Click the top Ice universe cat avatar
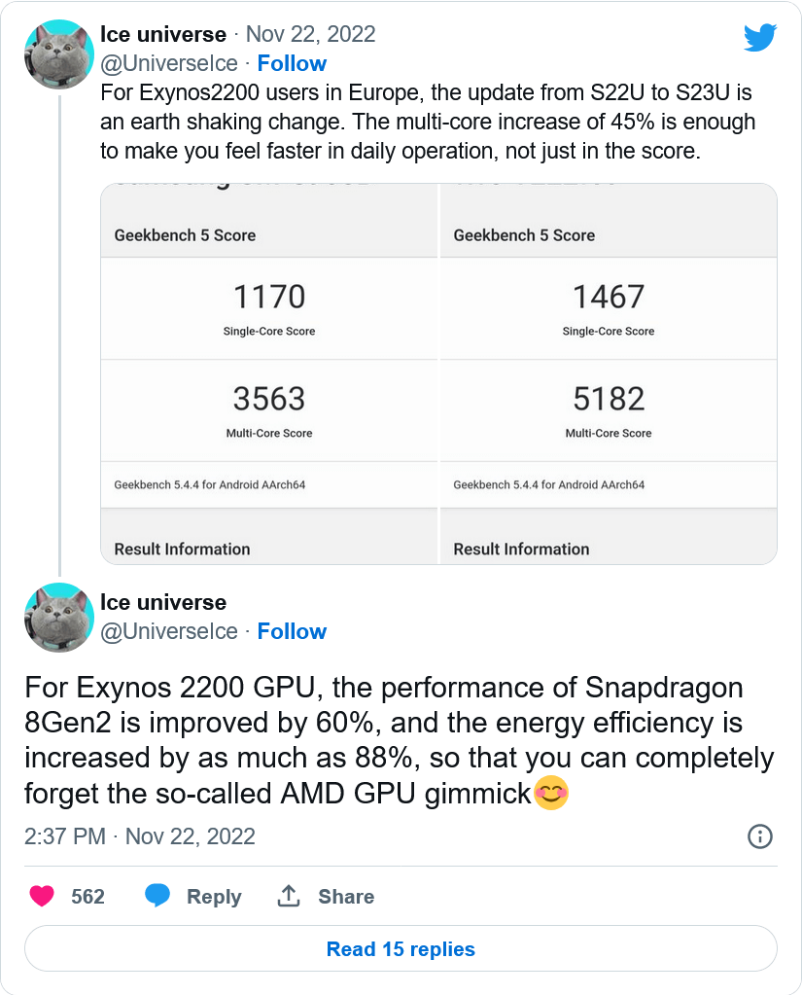802x995 pixels. coord(58,55)
